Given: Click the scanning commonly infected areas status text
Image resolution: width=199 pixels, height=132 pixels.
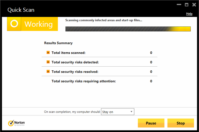Looking at the screenshot, I should pos(104,20).
